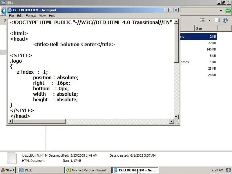Click the Change view icon in DELL window

coord(202,20)
